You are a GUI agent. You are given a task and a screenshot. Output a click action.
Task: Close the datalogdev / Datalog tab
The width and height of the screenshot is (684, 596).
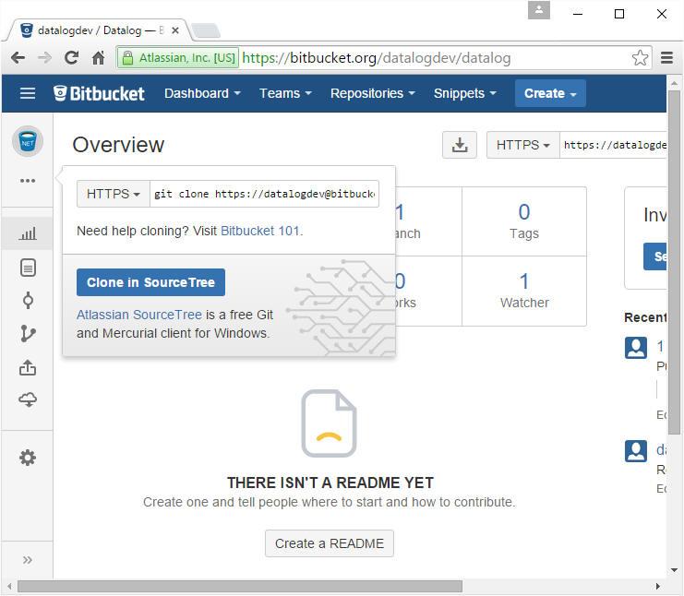pyautogui.click(x=175, y=30)
